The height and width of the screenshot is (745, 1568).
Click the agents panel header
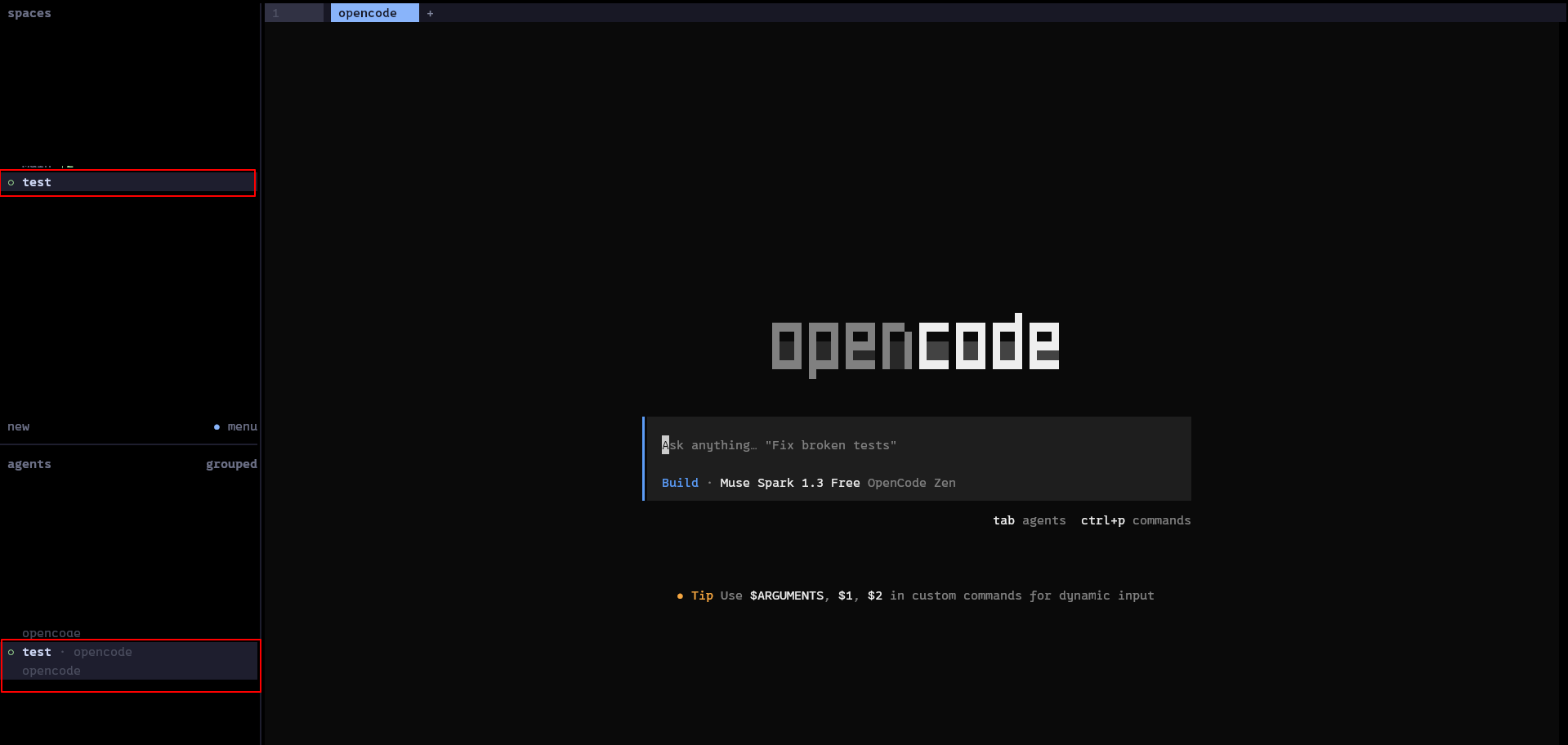pos(29,464)
